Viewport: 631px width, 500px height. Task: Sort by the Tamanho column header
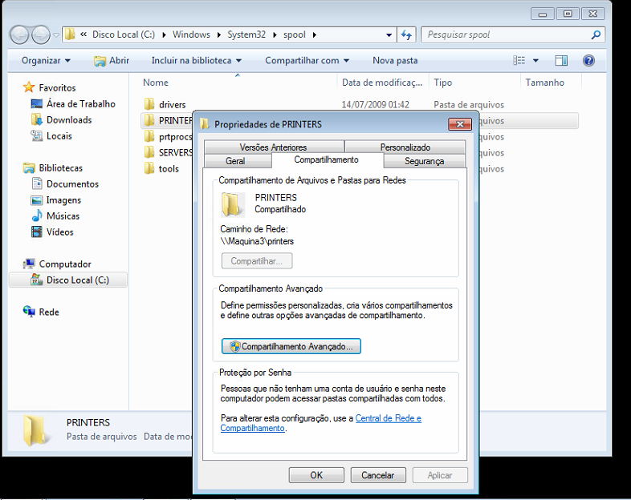point(545,83)
